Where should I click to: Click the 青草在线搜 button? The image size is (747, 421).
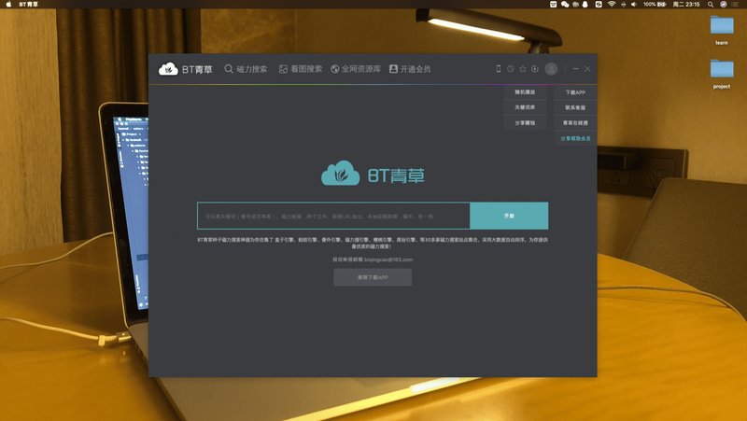coord(575,123)
